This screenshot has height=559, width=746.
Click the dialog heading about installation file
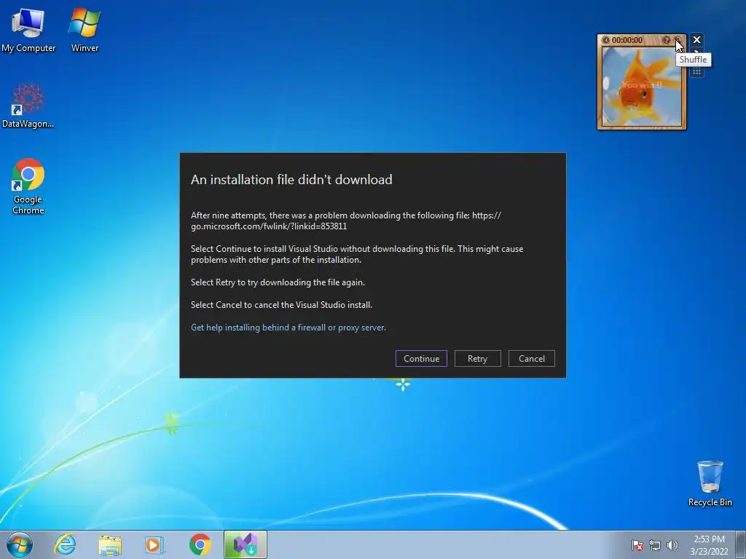[x=291, y=180]
